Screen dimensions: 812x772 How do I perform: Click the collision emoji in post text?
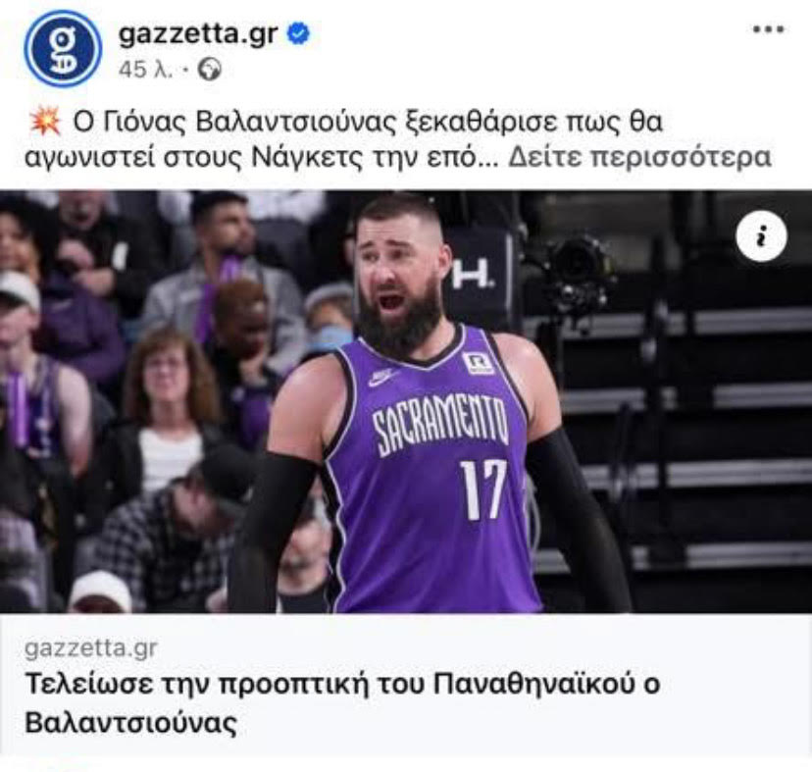point(44,123)
